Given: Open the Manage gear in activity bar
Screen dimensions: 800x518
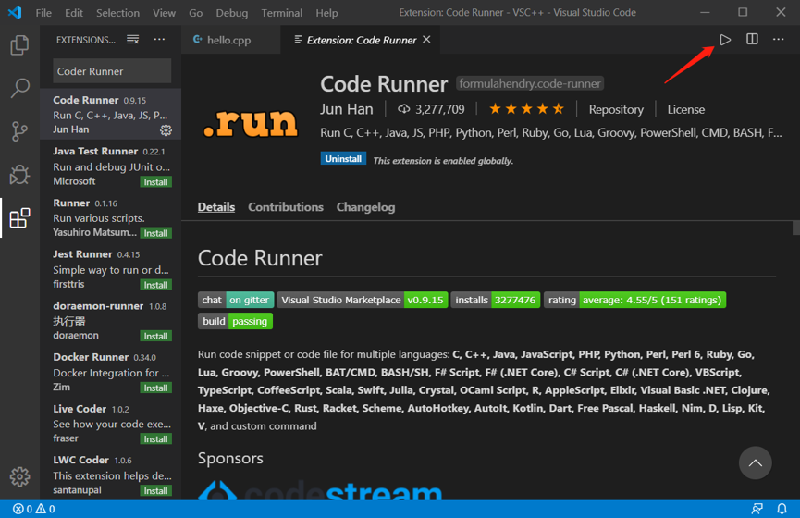Looking at the screenshot, I should (x=19, y=476).
